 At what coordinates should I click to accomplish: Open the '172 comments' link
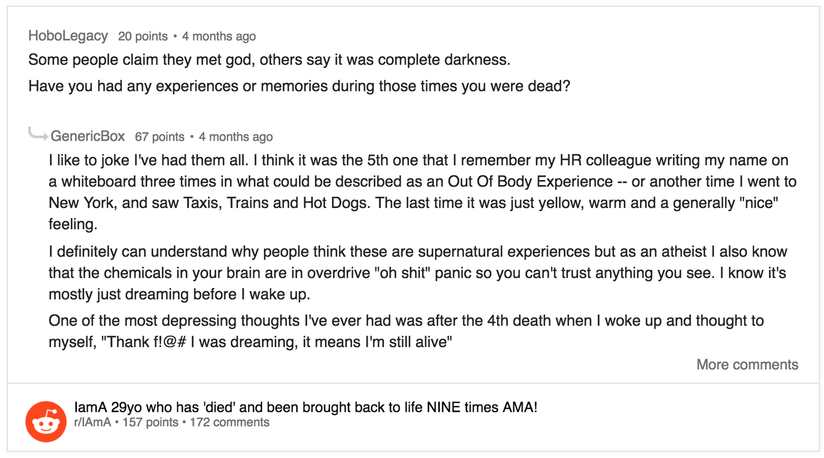(x=229, y=423)
